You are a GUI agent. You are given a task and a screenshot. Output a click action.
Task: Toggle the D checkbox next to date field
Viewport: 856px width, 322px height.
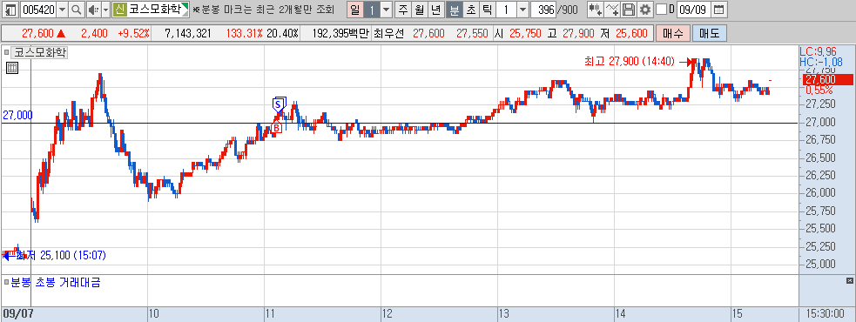coord(661,10)
